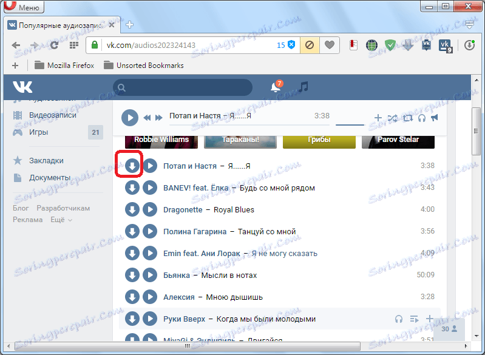This screenshot has height=355, width=485.
Task: Open the globe extension icon
Action: [371, 45]
